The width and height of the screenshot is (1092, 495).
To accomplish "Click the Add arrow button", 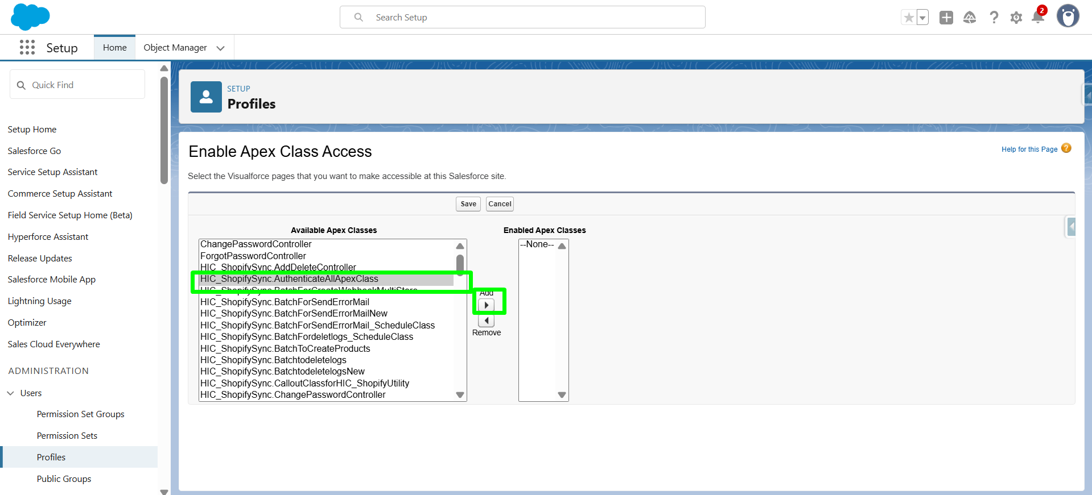I will click(486, 305).
